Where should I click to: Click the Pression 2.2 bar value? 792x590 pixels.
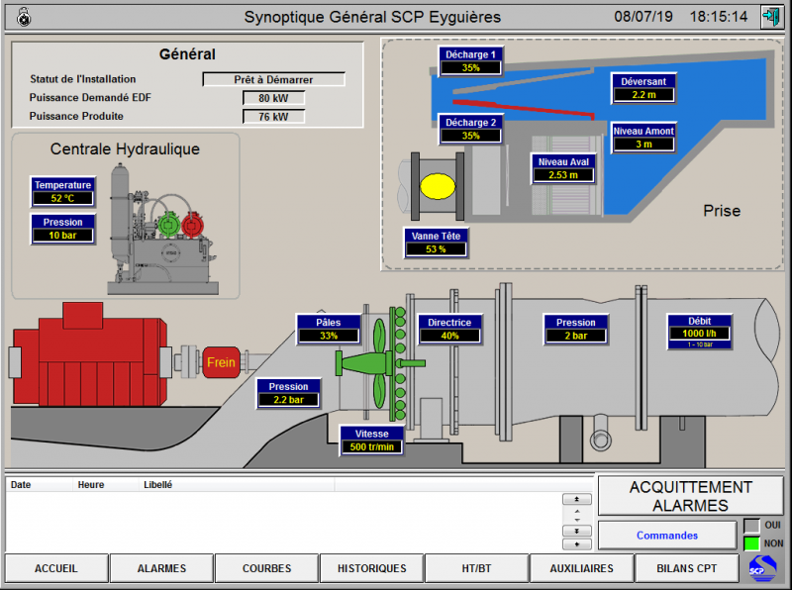pyautogui.click(x=288, y=400)
